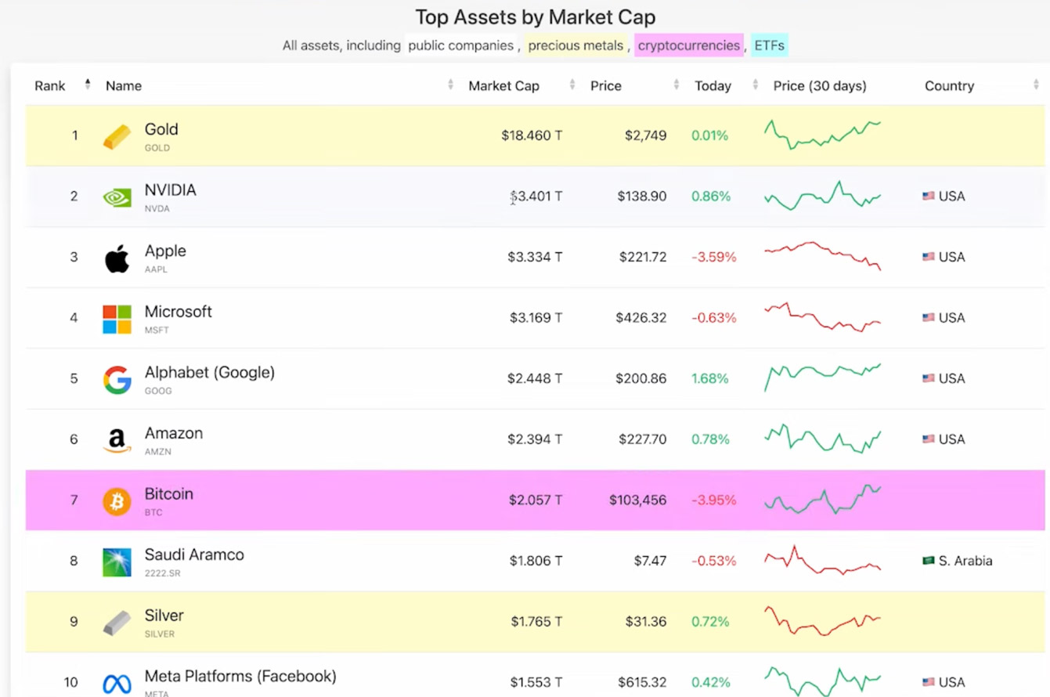Viewport: 1050px width, 697px height.
Task: Click the silver bar icon
Action: (117, 623)
